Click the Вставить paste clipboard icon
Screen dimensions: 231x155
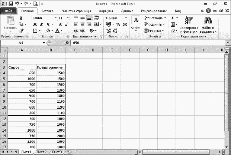[10, 22]
